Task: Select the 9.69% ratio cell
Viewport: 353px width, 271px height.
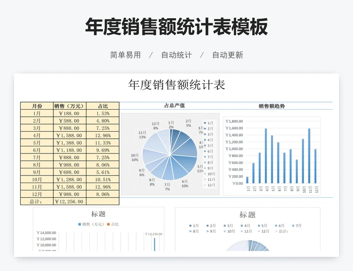Action: tap(103, 150)
